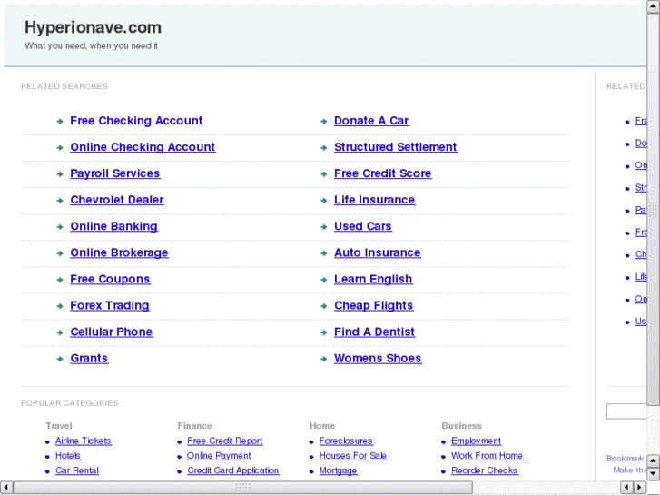Viewport: 660px width, 495px height.
Task: Click the Grants link
Action: click(89, 359)
